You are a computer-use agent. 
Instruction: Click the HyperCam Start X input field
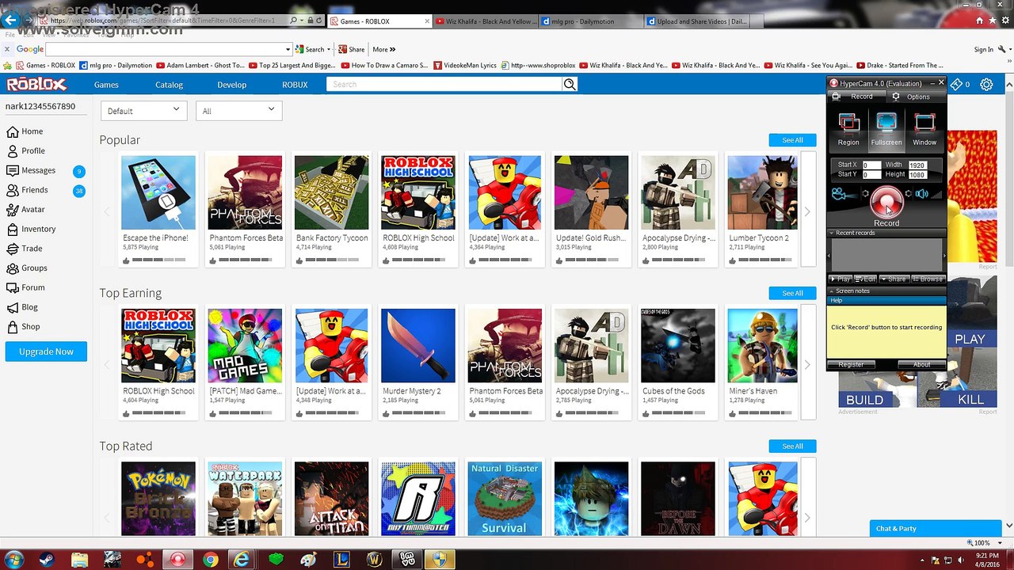(x=871, y=165)
